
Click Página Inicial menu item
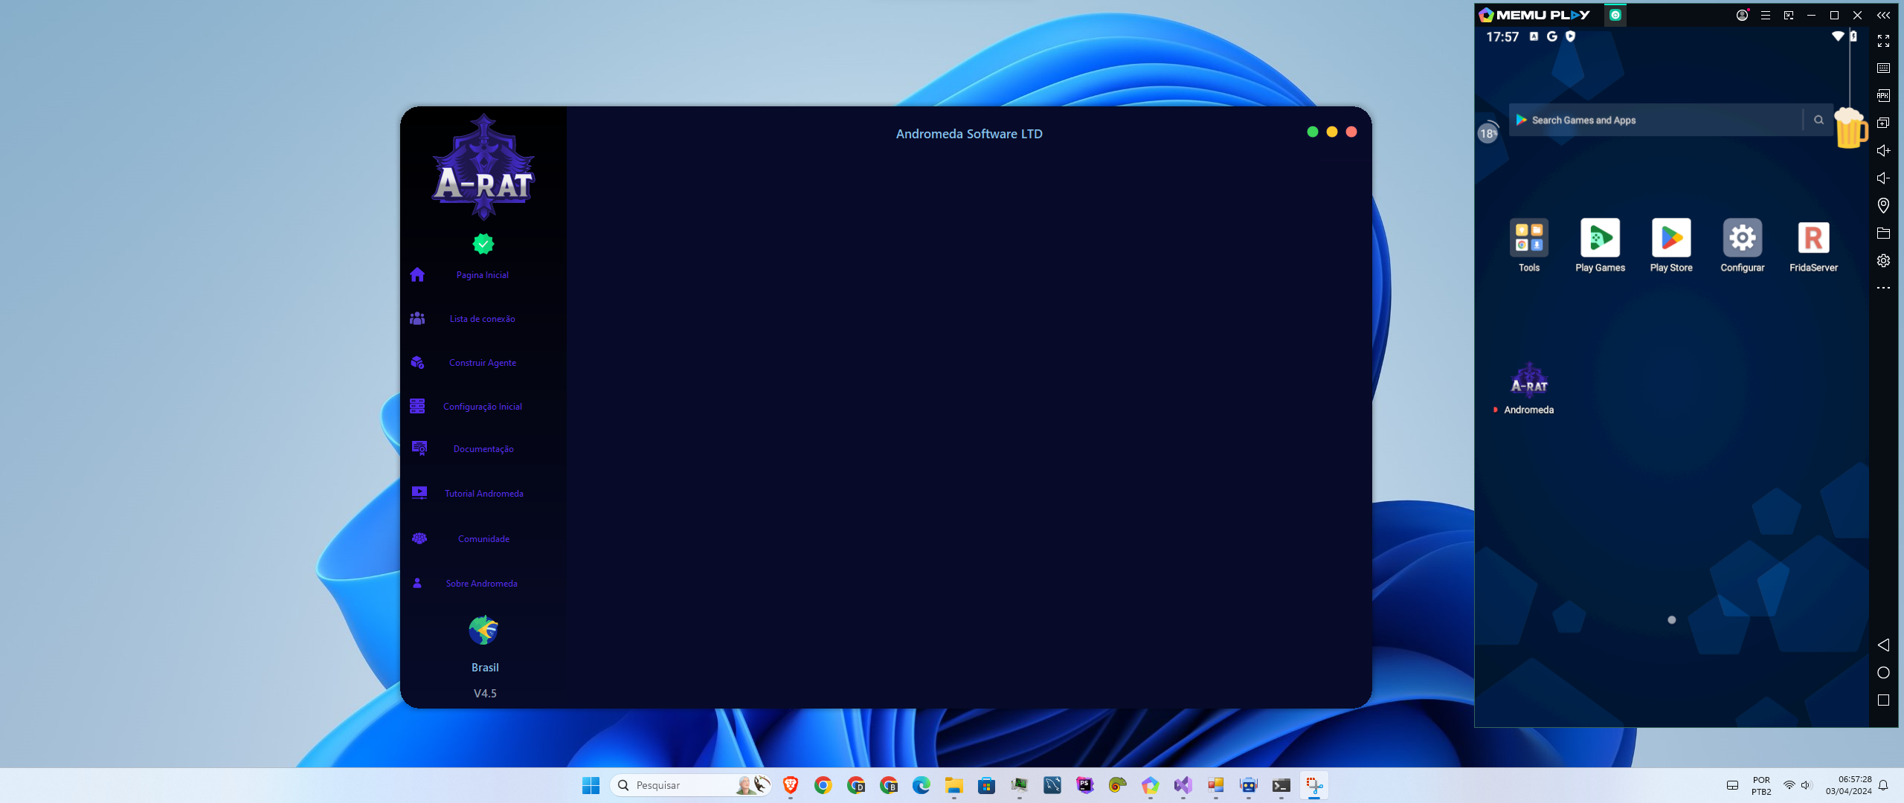tap(482, 274)
